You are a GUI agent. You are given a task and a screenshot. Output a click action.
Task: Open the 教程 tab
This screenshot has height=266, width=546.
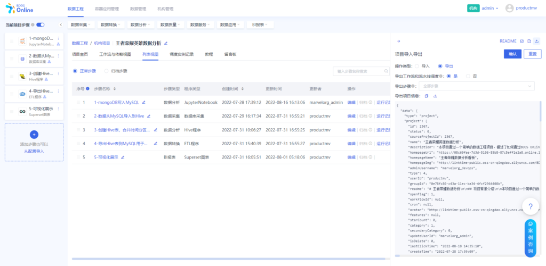click(209, 54)
